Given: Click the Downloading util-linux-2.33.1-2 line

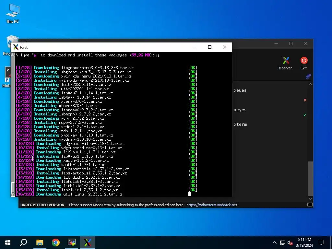Looking at the screenshot, I should tap(69, 194).
